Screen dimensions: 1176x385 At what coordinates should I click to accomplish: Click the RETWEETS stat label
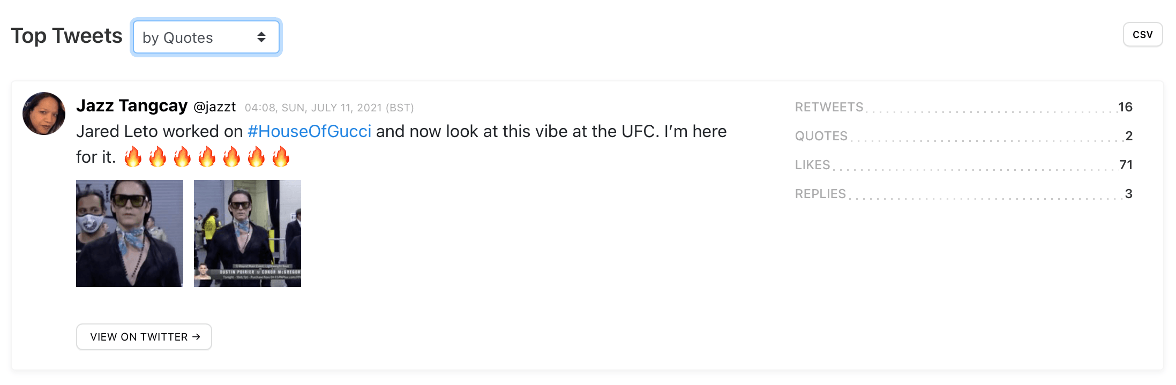point(829,107)
